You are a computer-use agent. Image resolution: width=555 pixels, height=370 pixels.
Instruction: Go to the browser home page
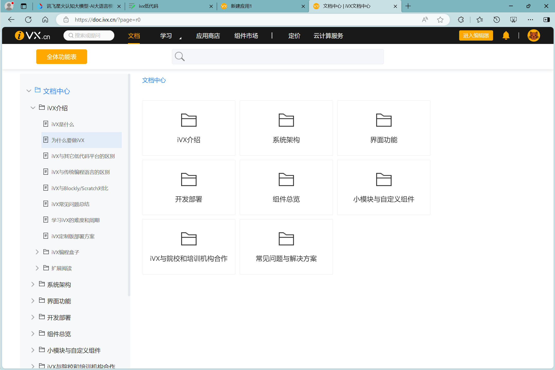tap(45, 20)
